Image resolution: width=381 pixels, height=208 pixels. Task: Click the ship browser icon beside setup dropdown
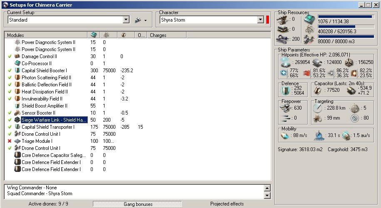click(x=138, y=20)
